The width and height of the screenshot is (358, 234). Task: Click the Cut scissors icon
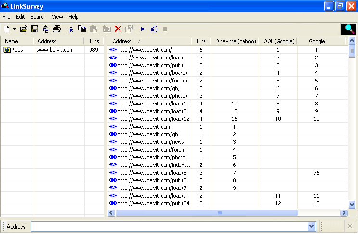[x=71, y=29]
